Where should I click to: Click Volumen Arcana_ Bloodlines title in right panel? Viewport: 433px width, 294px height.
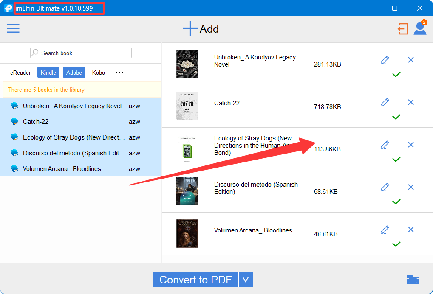click(x=253, y=230)
